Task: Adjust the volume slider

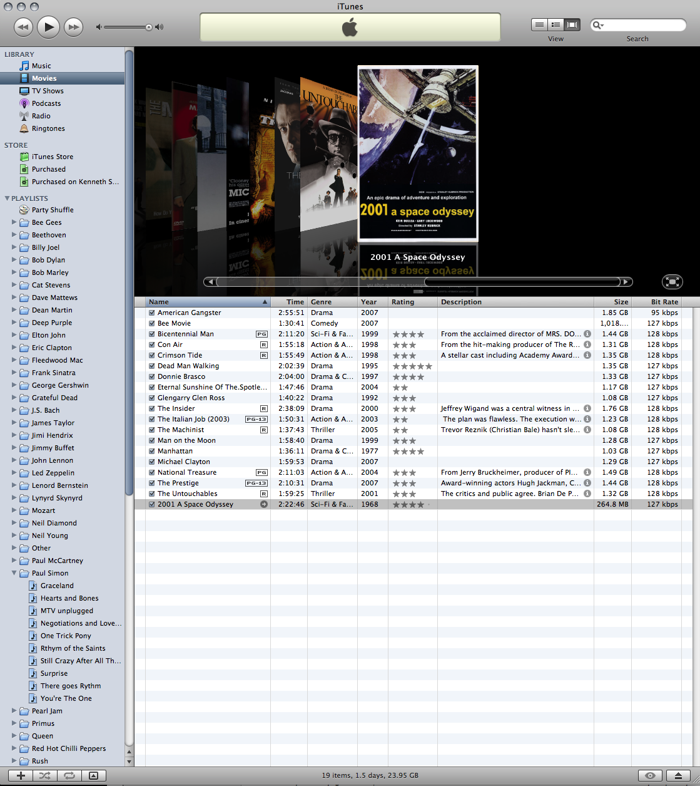Action: (x=149, y=27)
